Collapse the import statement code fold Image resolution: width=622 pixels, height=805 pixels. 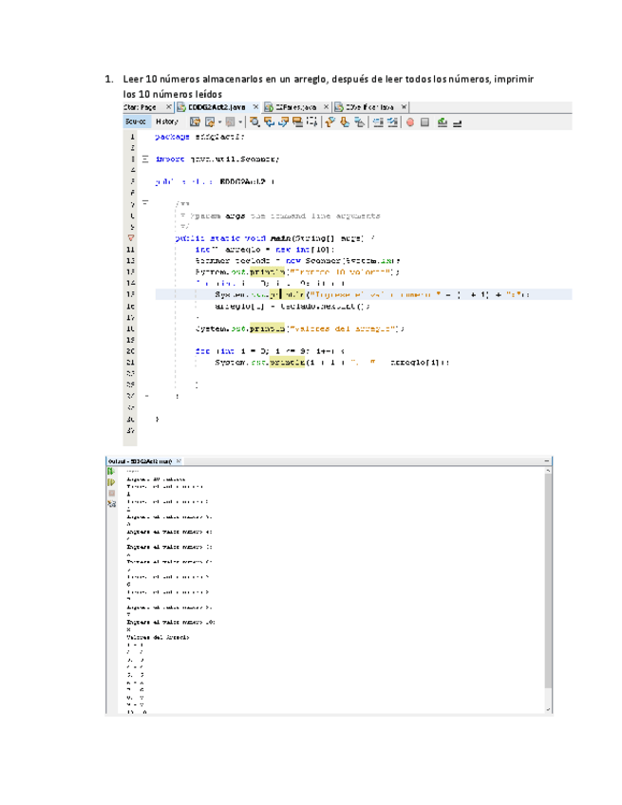point(145,159)
